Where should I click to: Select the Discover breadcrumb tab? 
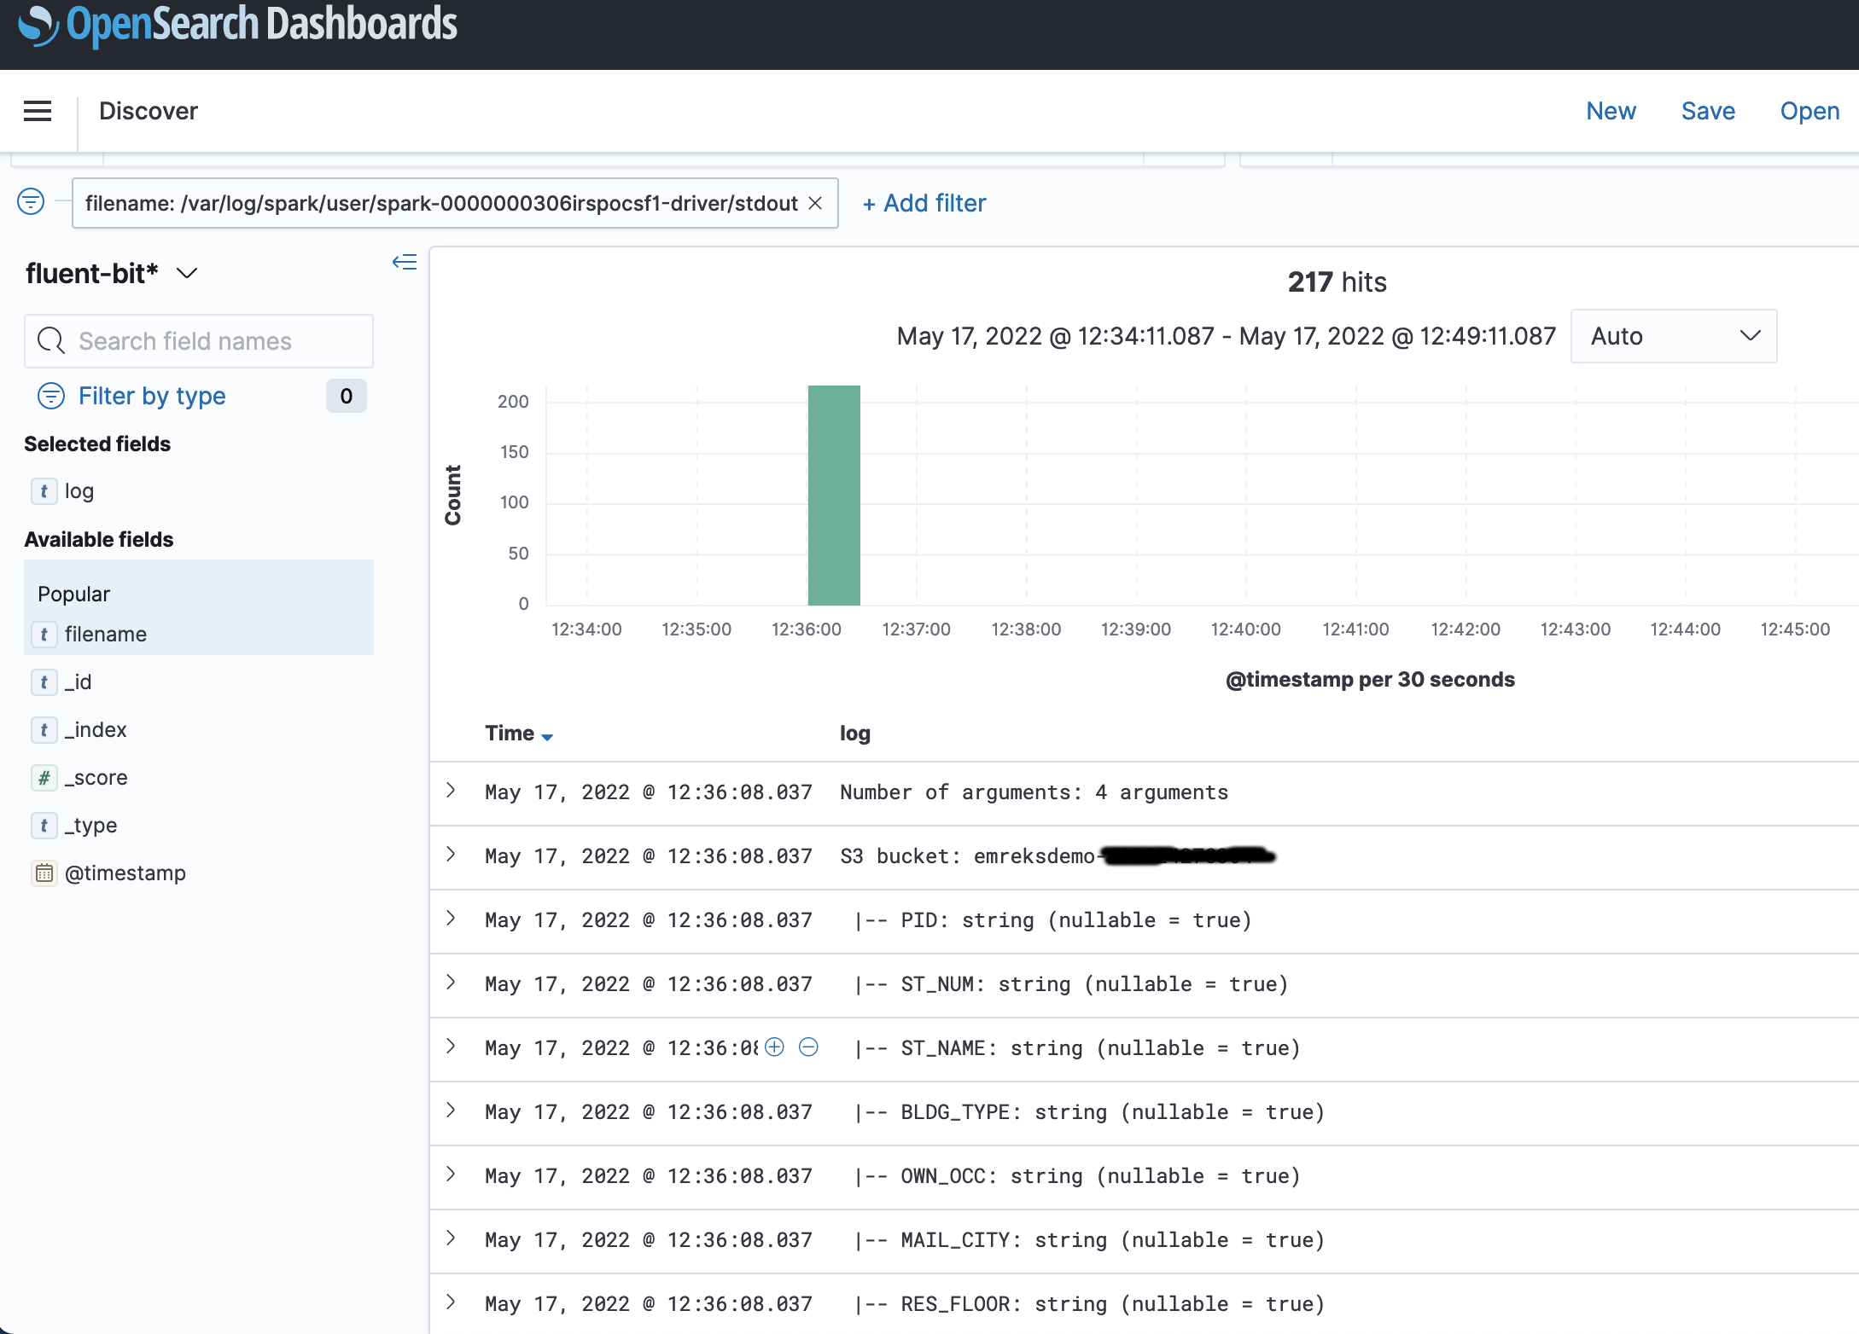(149, 111)
